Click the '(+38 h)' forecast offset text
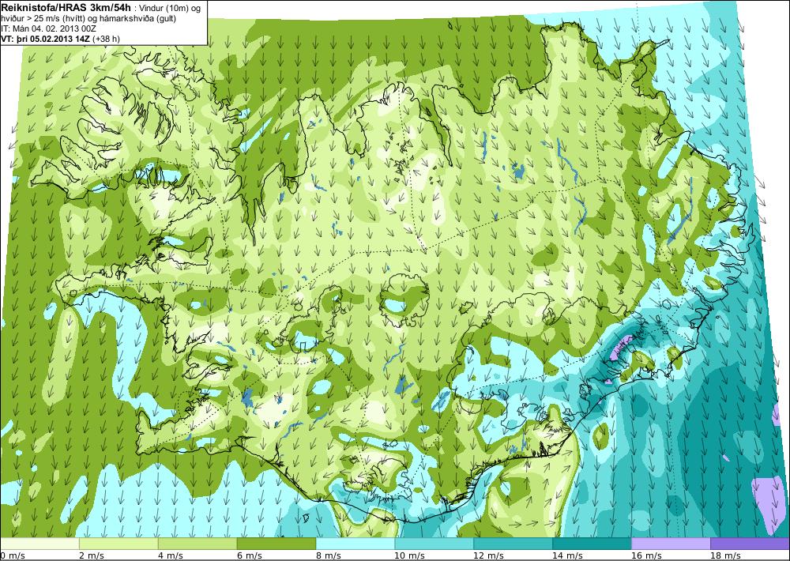 [107, 39]
